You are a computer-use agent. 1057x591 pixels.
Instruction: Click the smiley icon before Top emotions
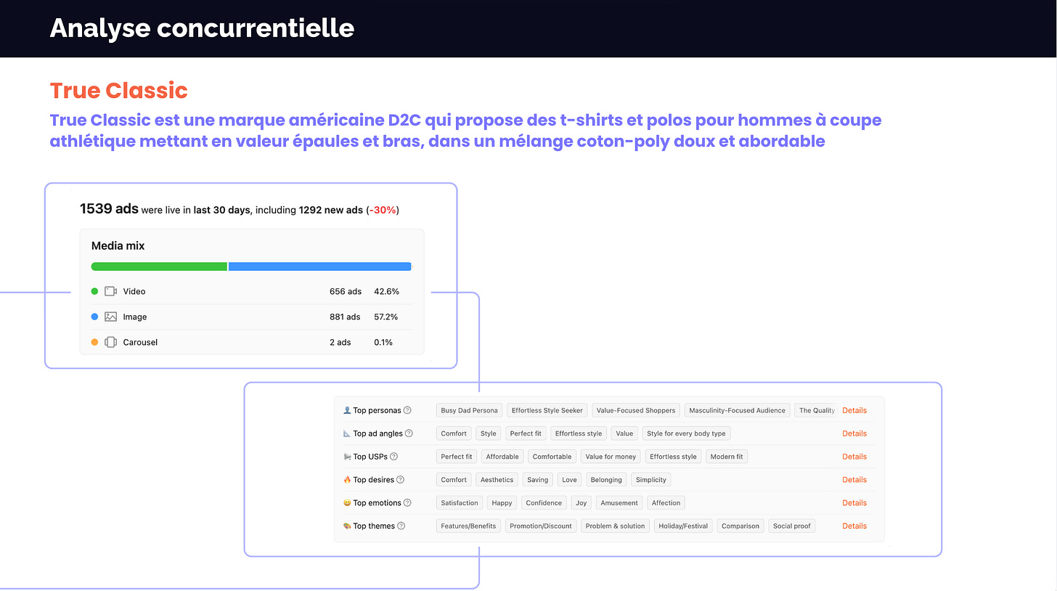[347, 503]
